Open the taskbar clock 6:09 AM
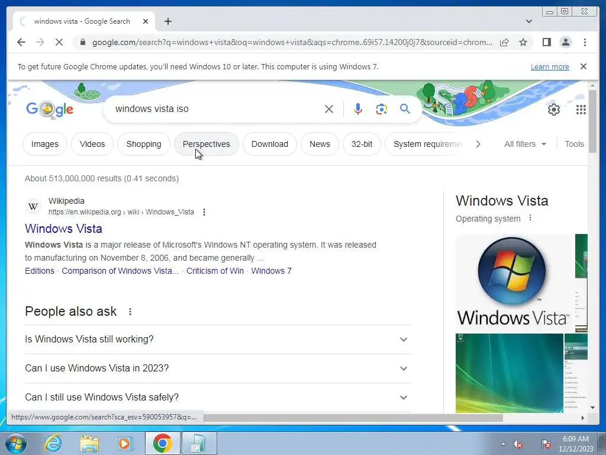 point(576,444)
